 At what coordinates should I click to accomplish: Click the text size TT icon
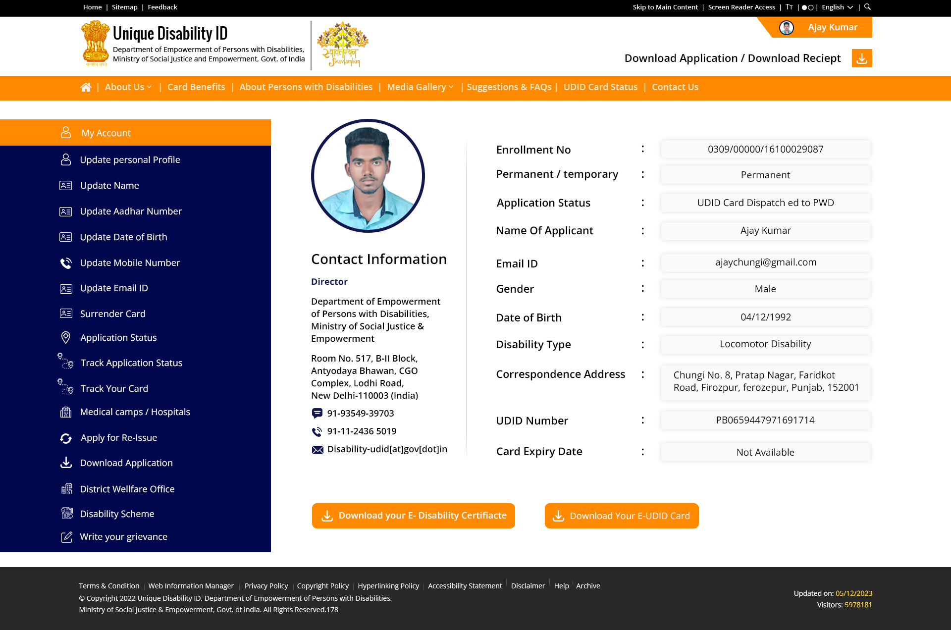pos(789,7)
